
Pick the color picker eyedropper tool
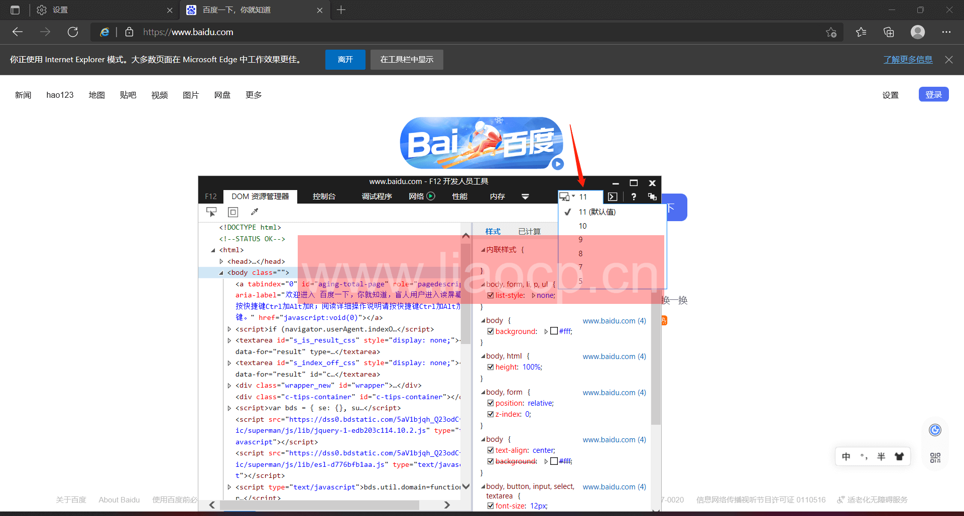click(x=255, y=212)
